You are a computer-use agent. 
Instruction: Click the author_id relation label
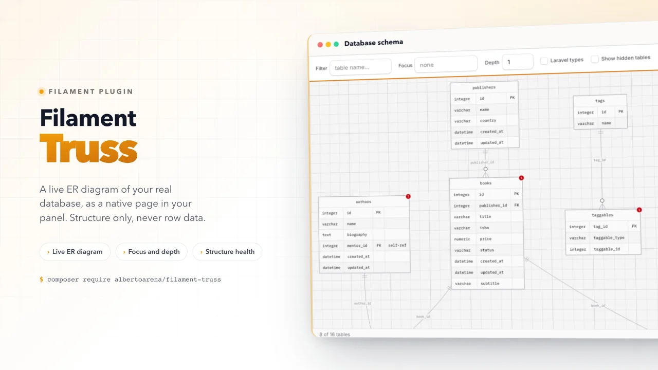[x=362, y=303]
